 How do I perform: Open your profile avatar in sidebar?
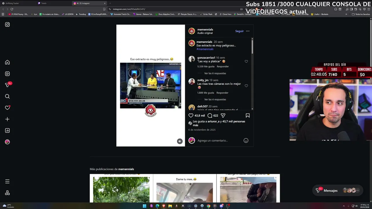[7, 142]
